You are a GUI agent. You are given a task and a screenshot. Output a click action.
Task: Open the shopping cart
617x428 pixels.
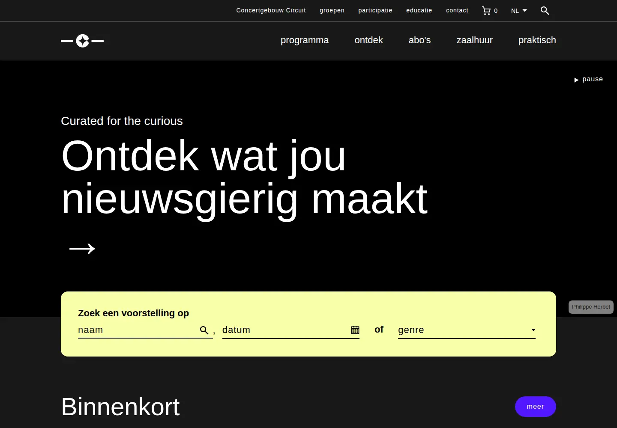click(490, 11)
